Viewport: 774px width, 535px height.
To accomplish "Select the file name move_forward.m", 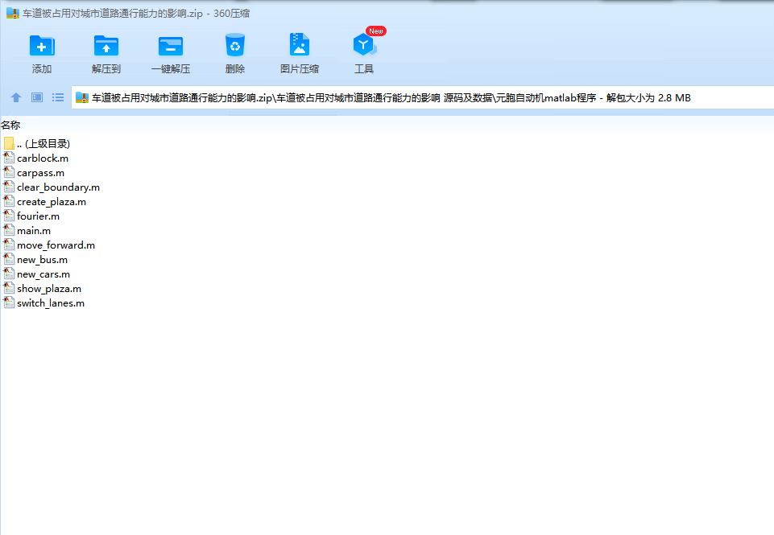I will 56,245.
